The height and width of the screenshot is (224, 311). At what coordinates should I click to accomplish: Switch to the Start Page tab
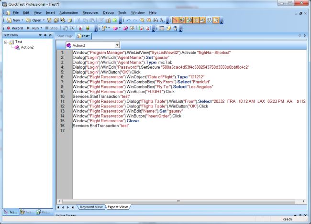tap(65, 36)
